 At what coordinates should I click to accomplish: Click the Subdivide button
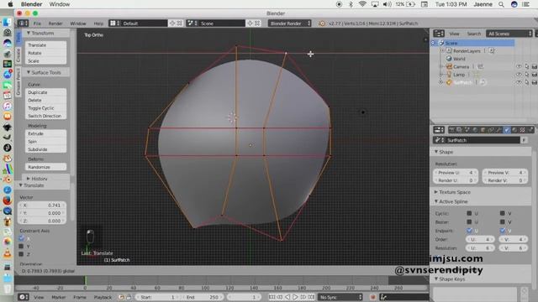(x=45, y=149)
